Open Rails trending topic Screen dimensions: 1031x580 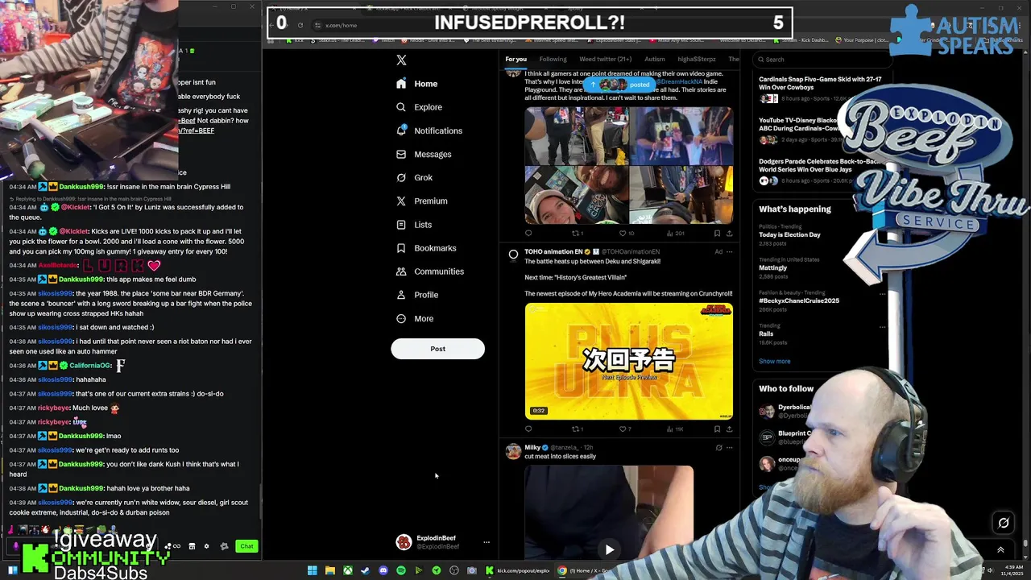(x=766, y=333)
